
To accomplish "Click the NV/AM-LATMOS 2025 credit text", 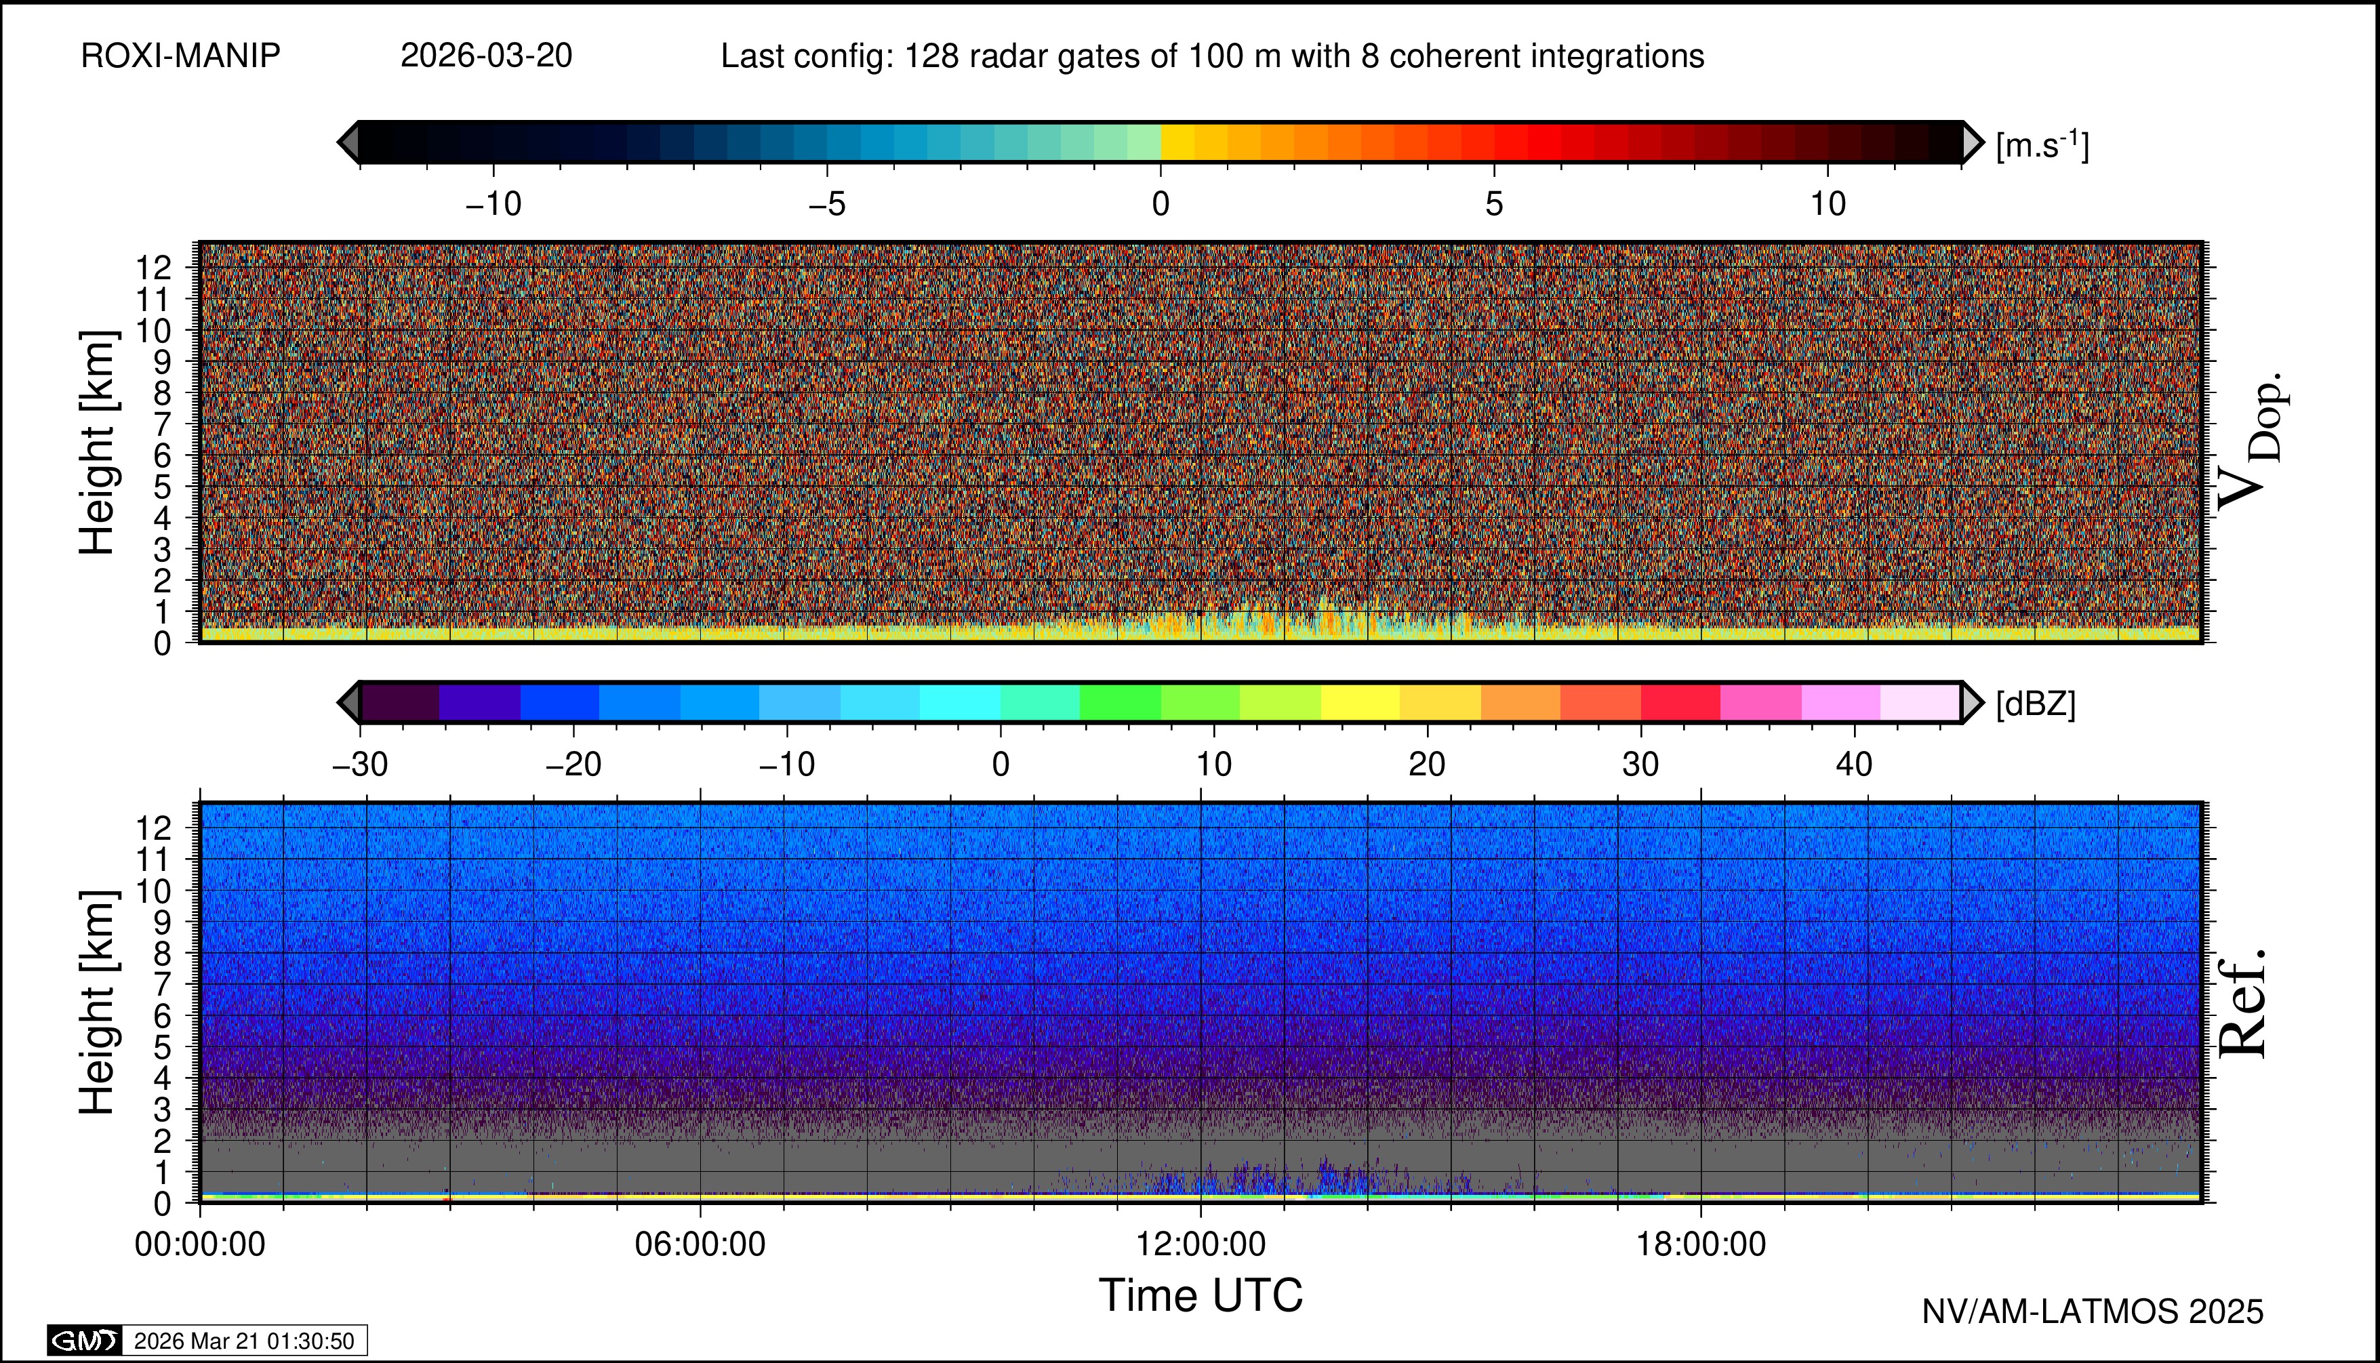I will (x=2092, y=1311).
